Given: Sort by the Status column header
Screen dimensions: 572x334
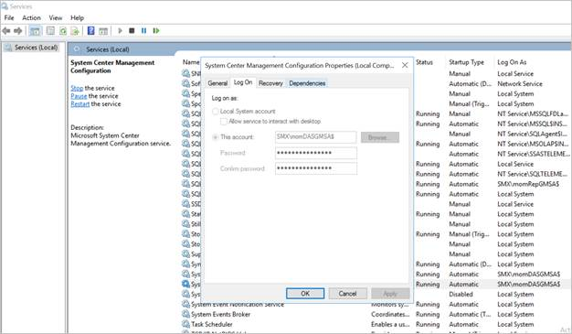Looking at the screenshot, I should [x=424, y=62].
